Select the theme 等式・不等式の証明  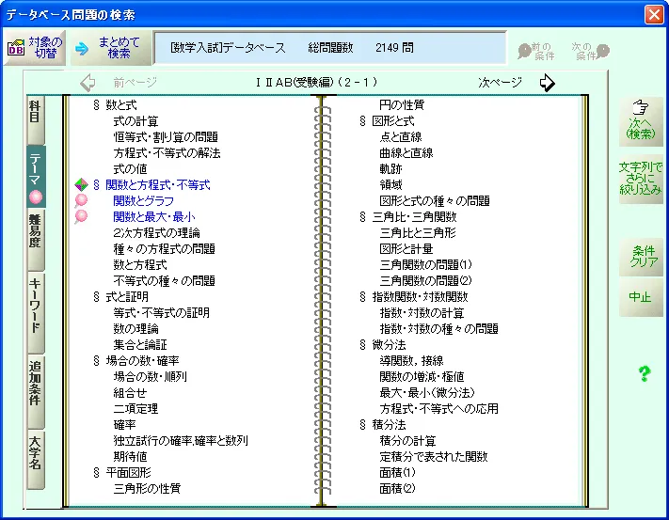[x=161, y=312]
